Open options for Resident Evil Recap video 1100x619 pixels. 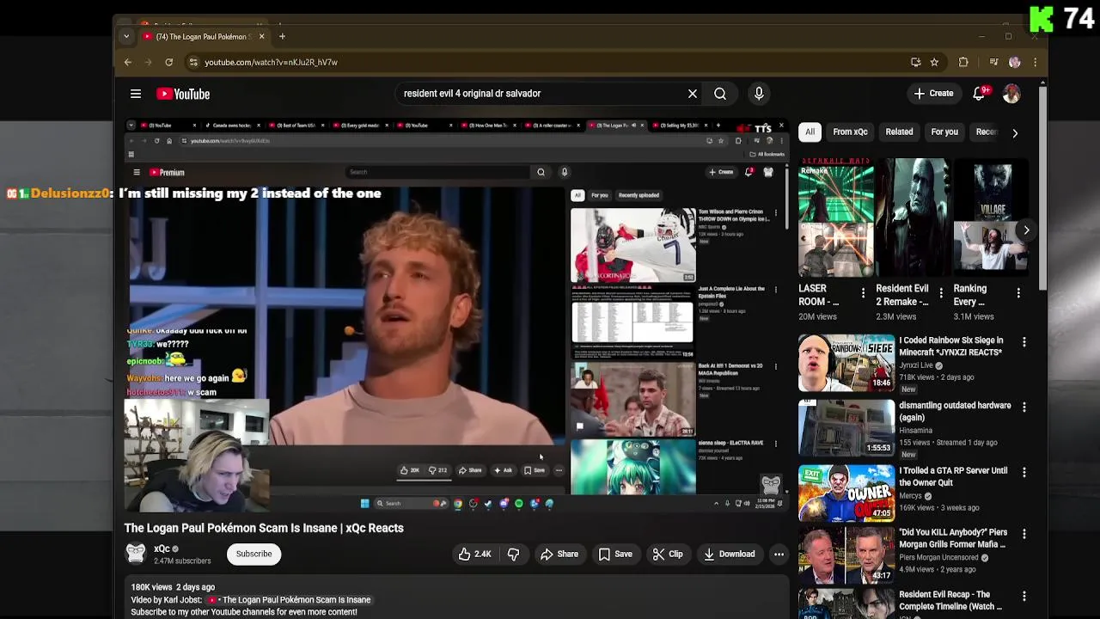coord(1024,597)
